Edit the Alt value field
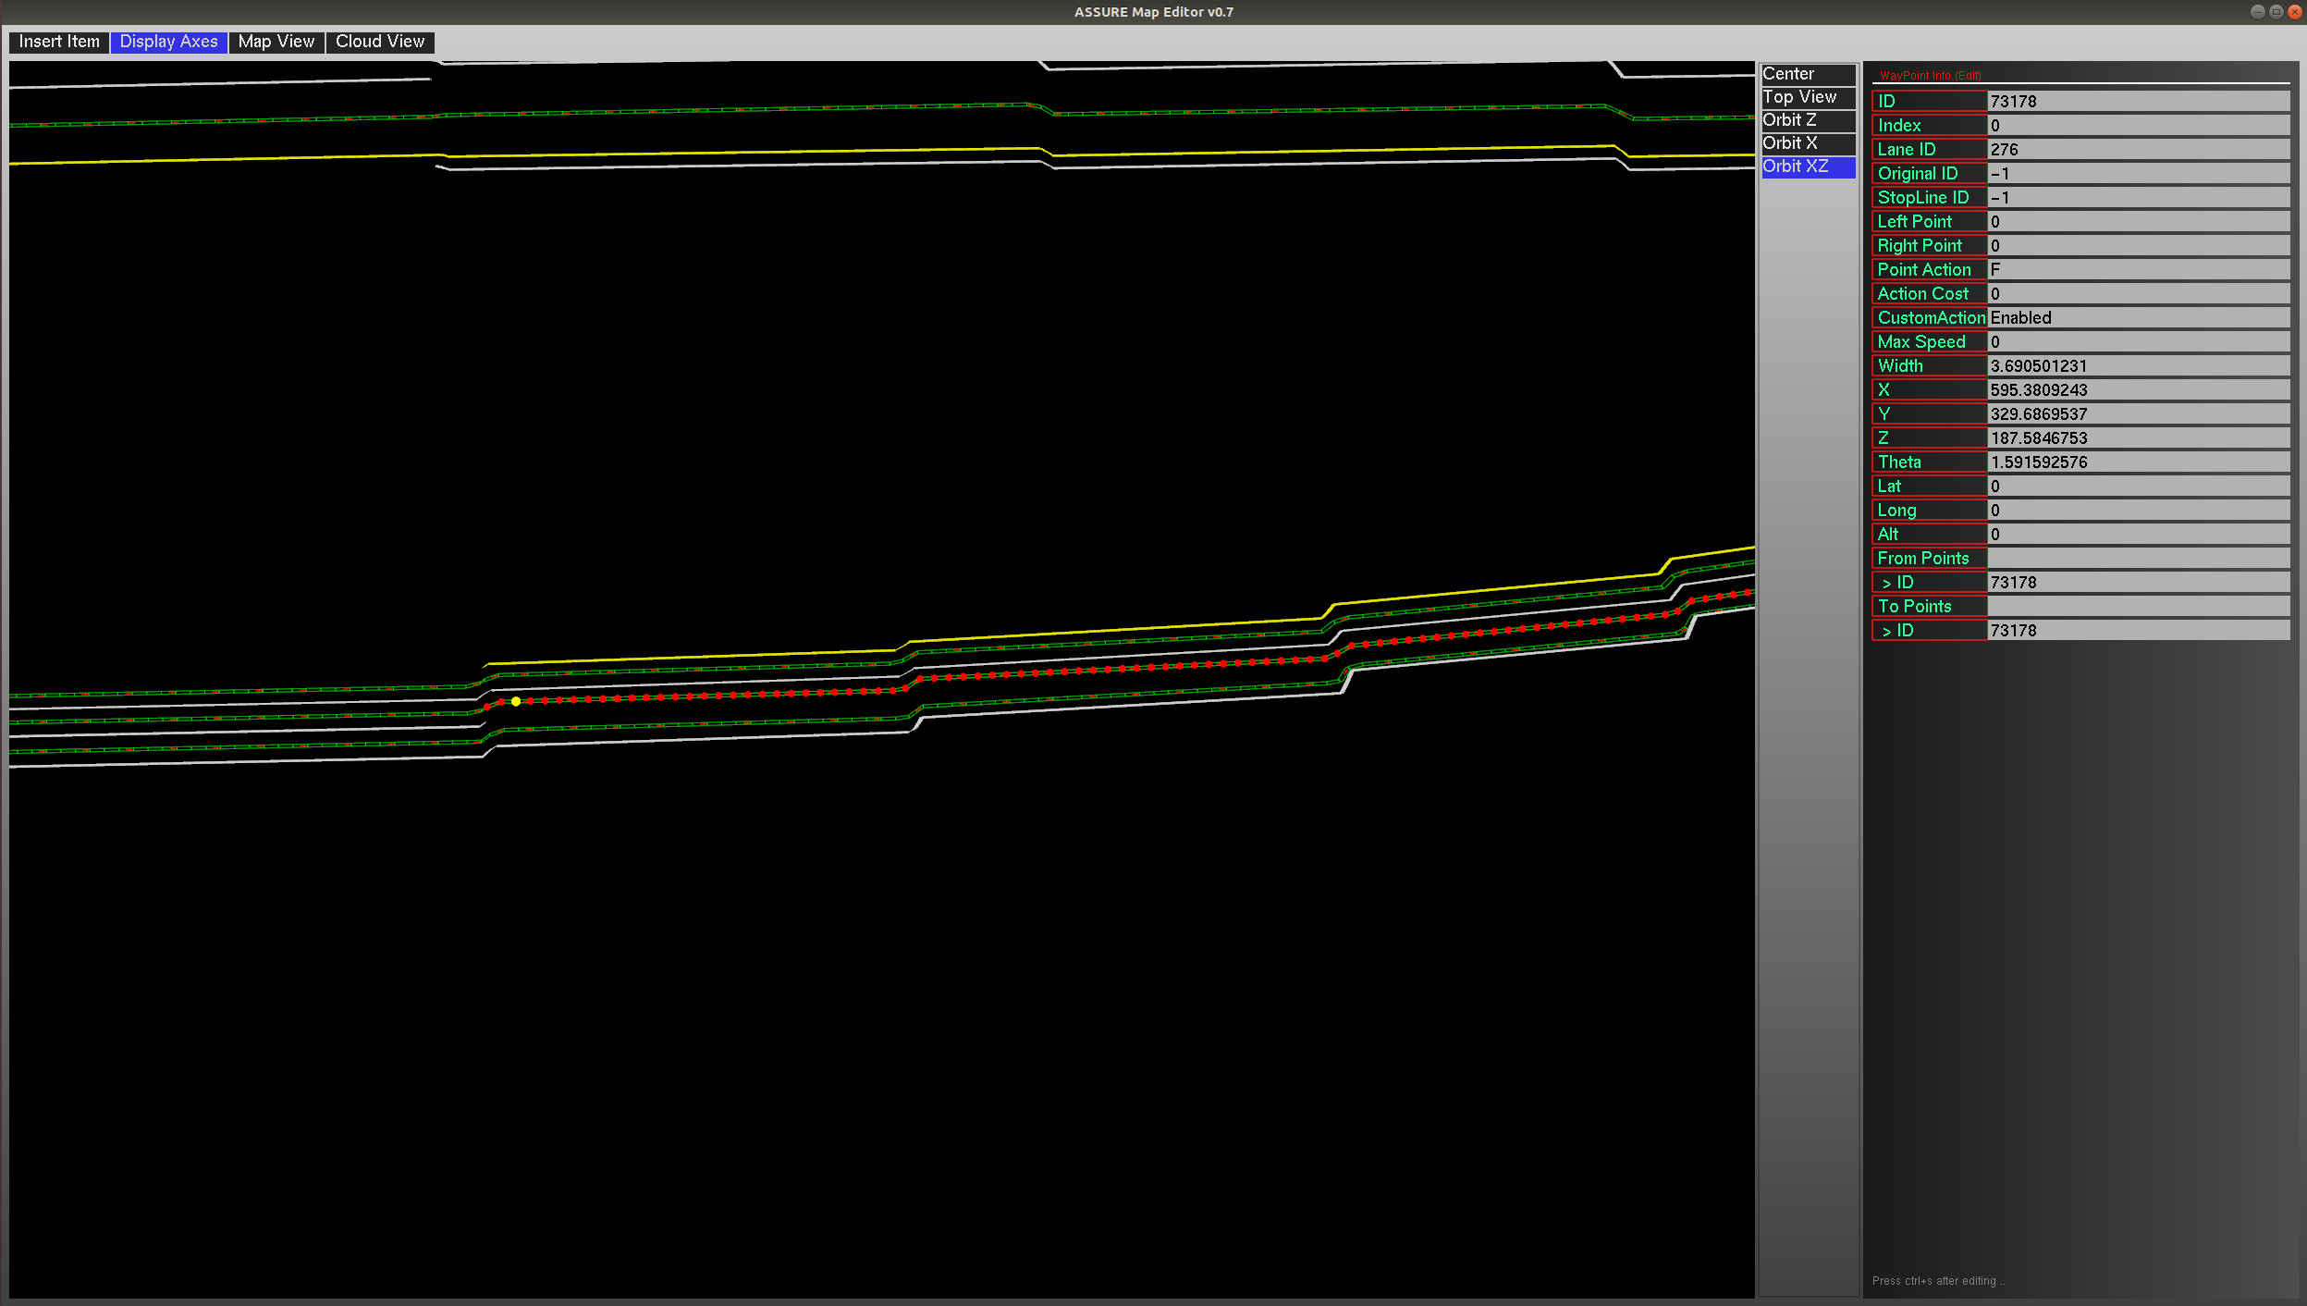The height and width of the screenshot is (1306, 2307). point(2138,534)
